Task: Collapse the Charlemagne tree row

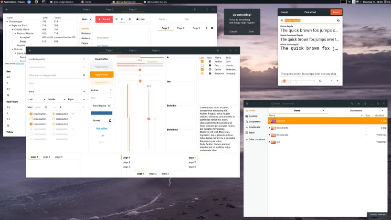Action: [7, 21]
